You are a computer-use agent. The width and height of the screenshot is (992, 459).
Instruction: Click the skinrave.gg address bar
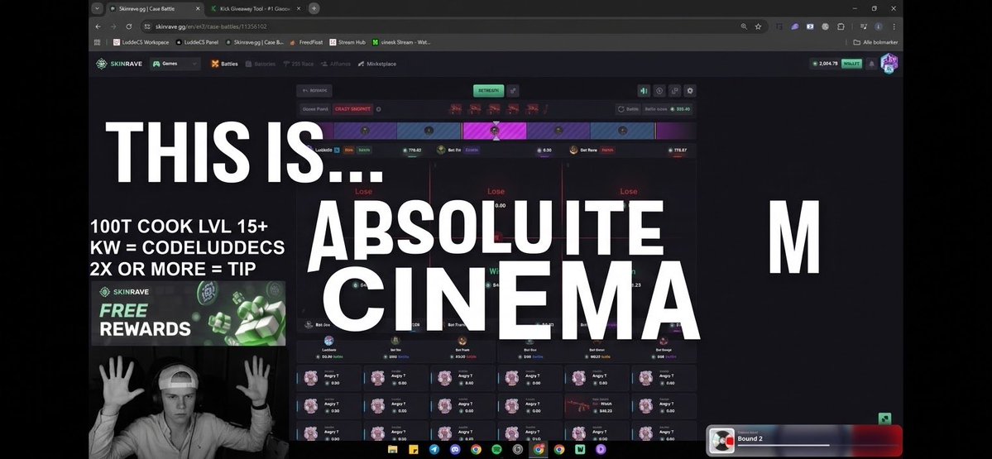[x=437, y=26]
